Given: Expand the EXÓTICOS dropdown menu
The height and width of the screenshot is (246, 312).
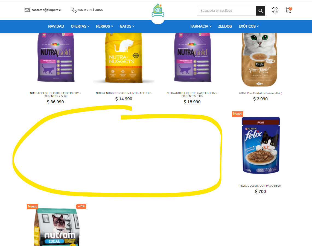Looking at the screenshot, I should pyautogui.click(x=249, y=26).
